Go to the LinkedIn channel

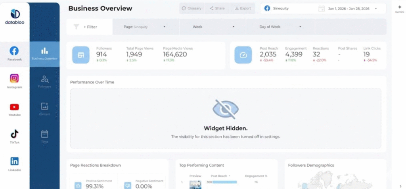14,164
